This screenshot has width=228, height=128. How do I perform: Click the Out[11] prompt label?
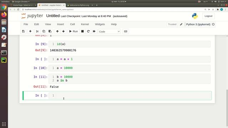(x=40, y=87)
